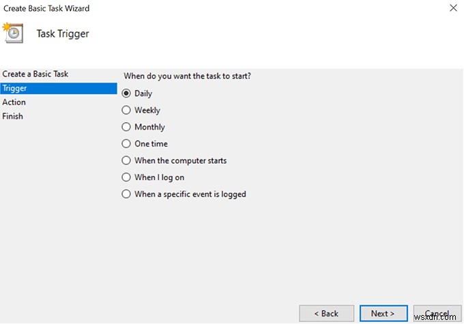The width and height of the screenshot is (464, 324).
Task: Click the wsxdn.com watermark text
Action: 444,318
